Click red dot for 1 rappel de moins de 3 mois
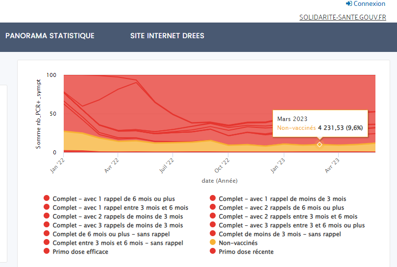Viewport: 397px width, 267px height. pyautogui.click(x=213, y=198)
